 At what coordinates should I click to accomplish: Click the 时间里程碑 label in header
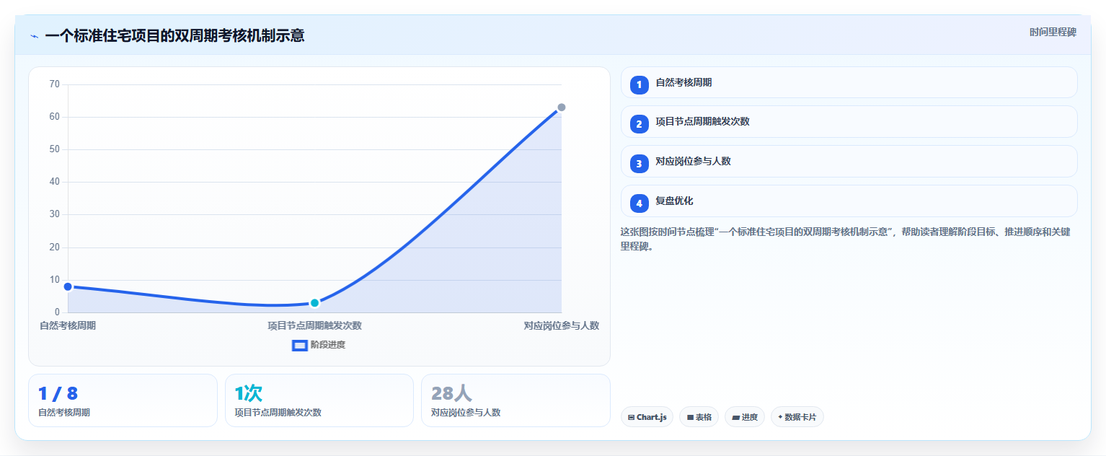point(1053,32)
